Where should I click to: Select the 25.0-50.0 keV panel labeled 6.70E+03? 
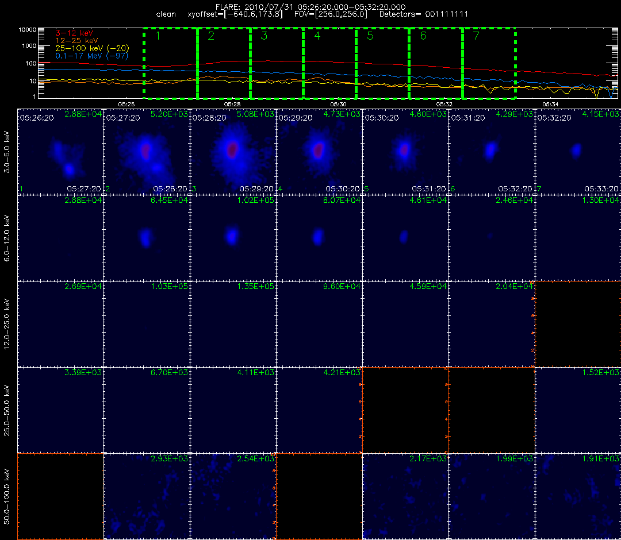tap(147, 411)
